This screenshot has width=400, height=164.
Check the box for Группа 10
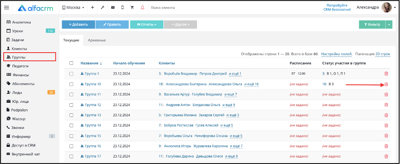coord(72,84)
